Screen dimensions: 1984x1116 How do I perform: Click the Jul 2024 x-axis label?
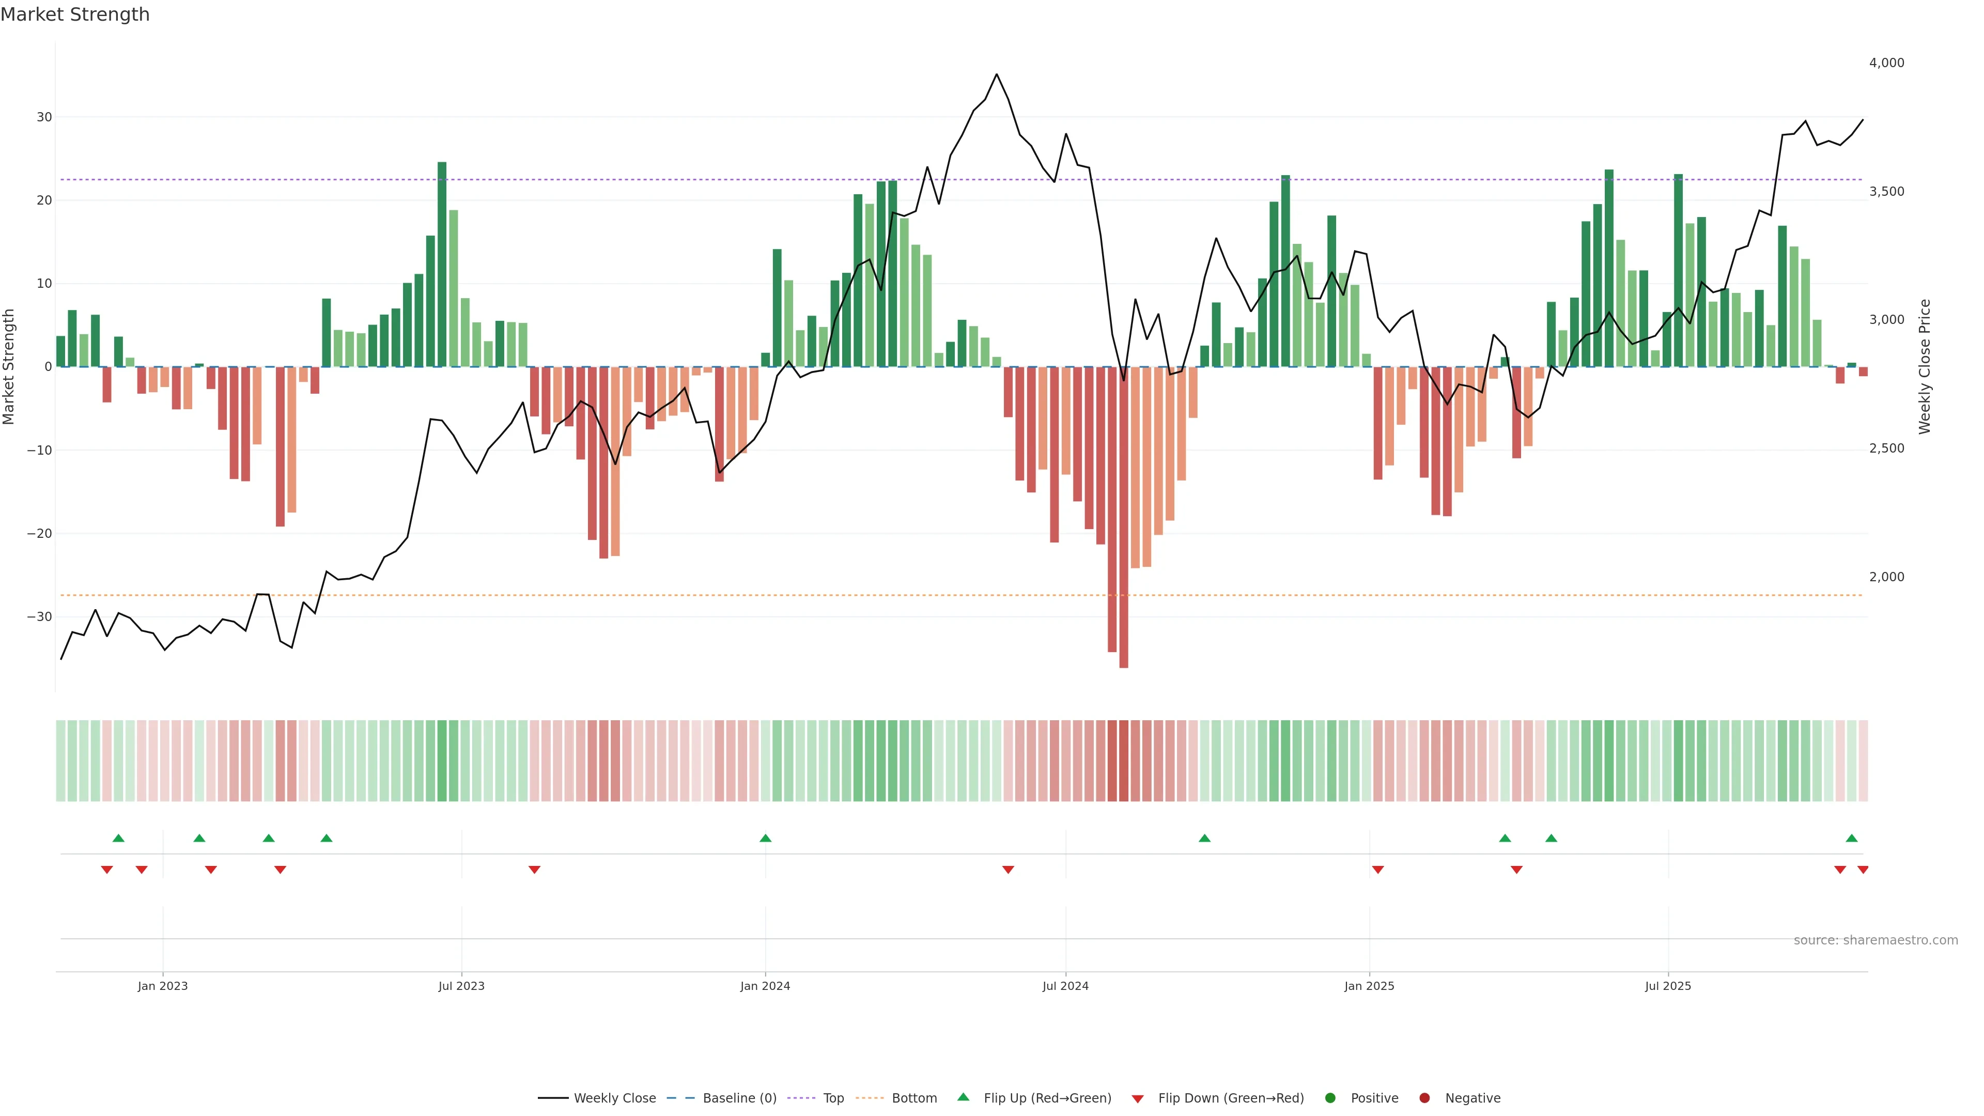pyautogui.click(x=1065, y=986)
